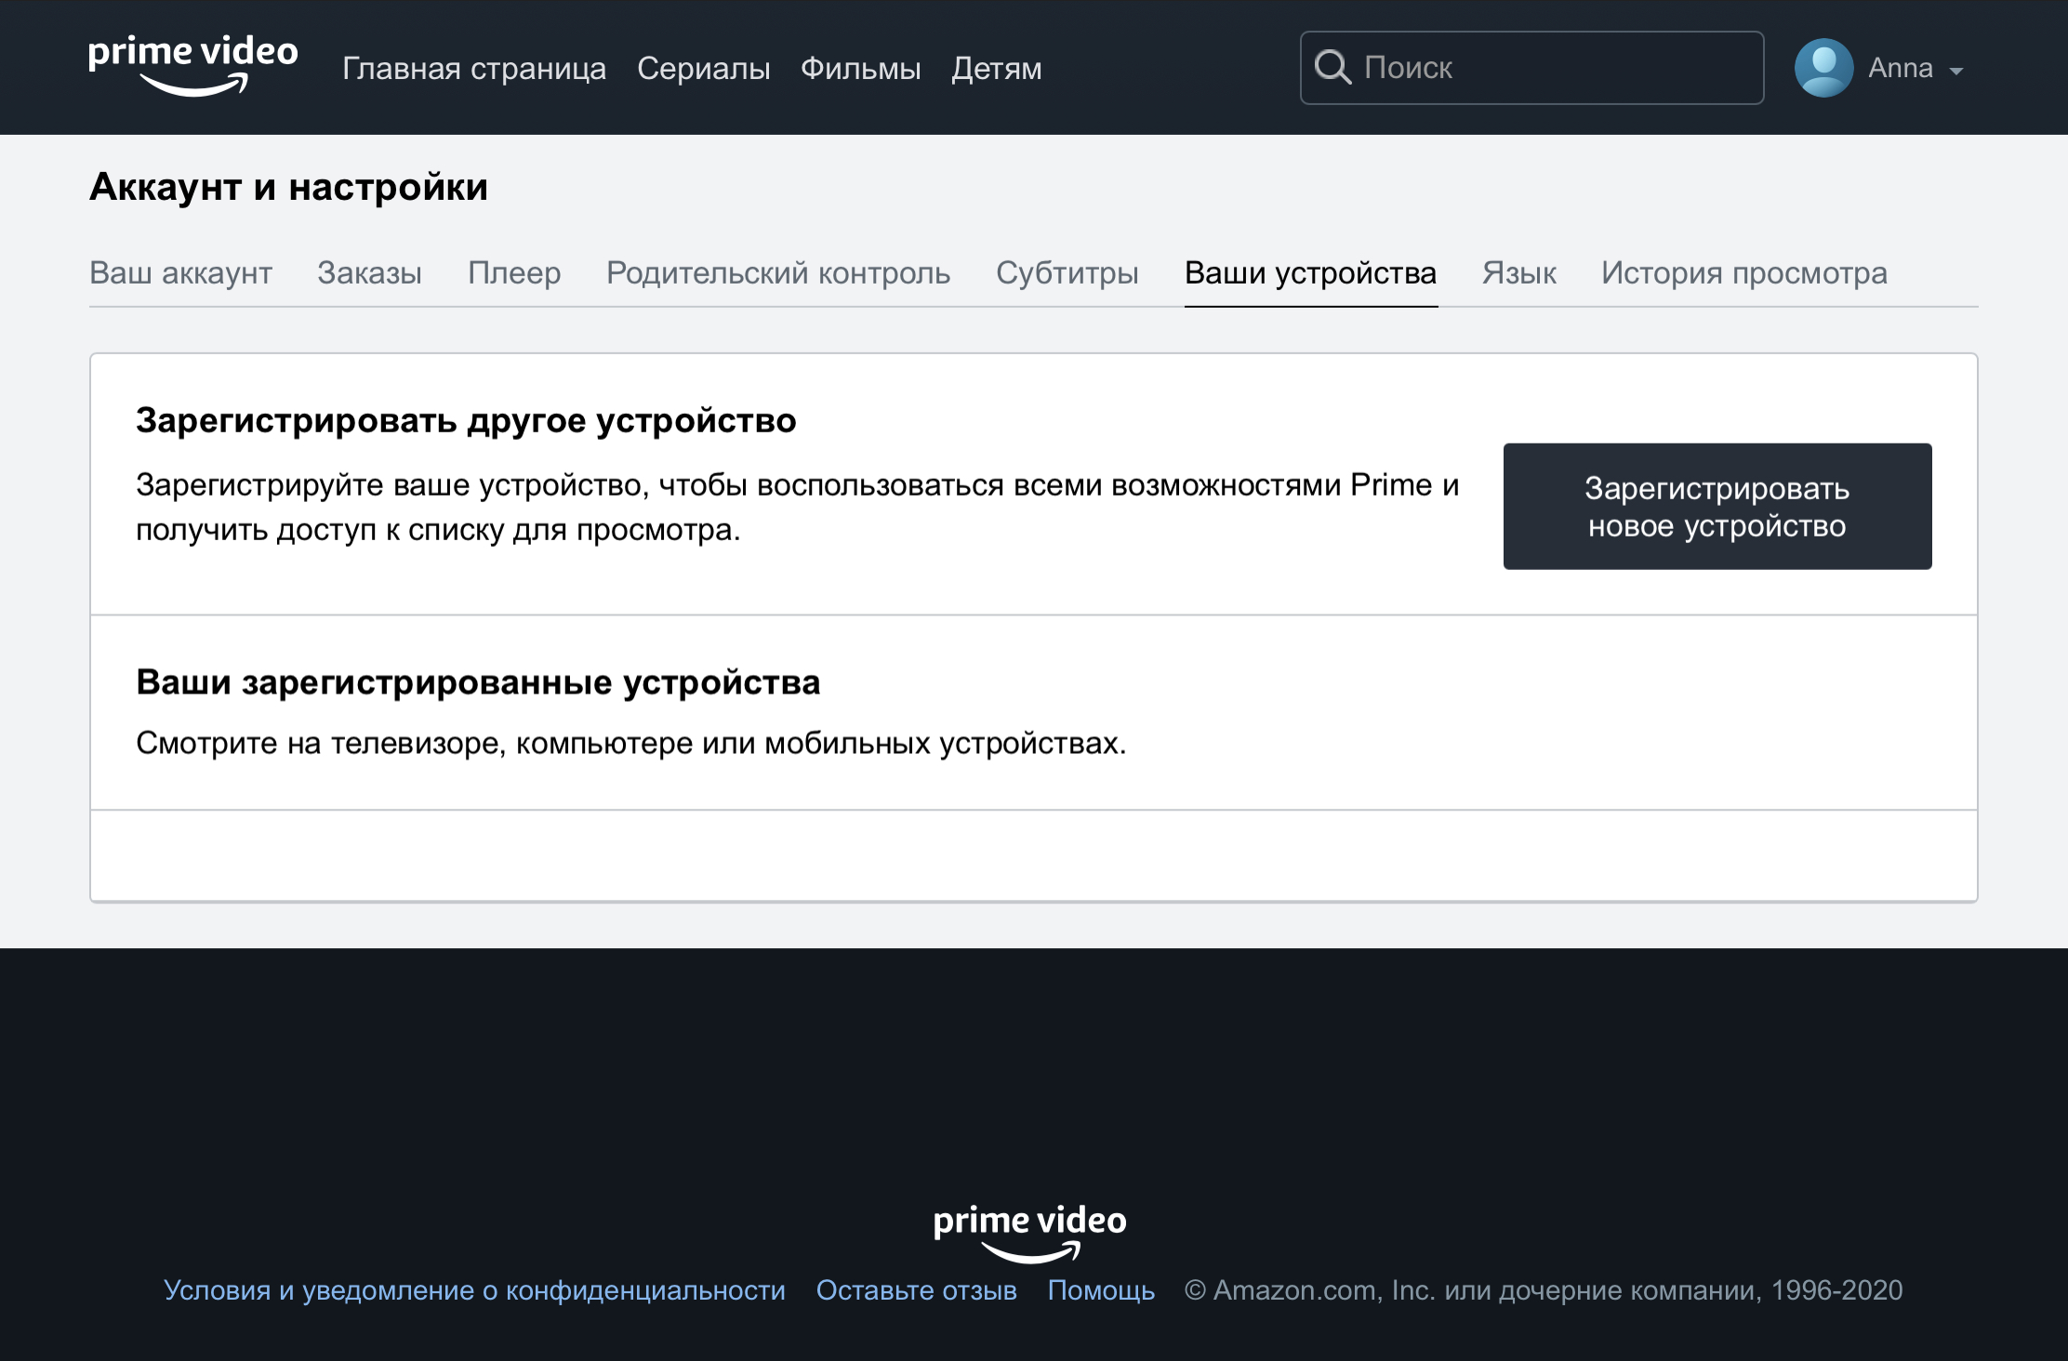Expand the Anna account dropdown arrow
Viewport: 2068px width, 1361px height.
(1955, 71)
